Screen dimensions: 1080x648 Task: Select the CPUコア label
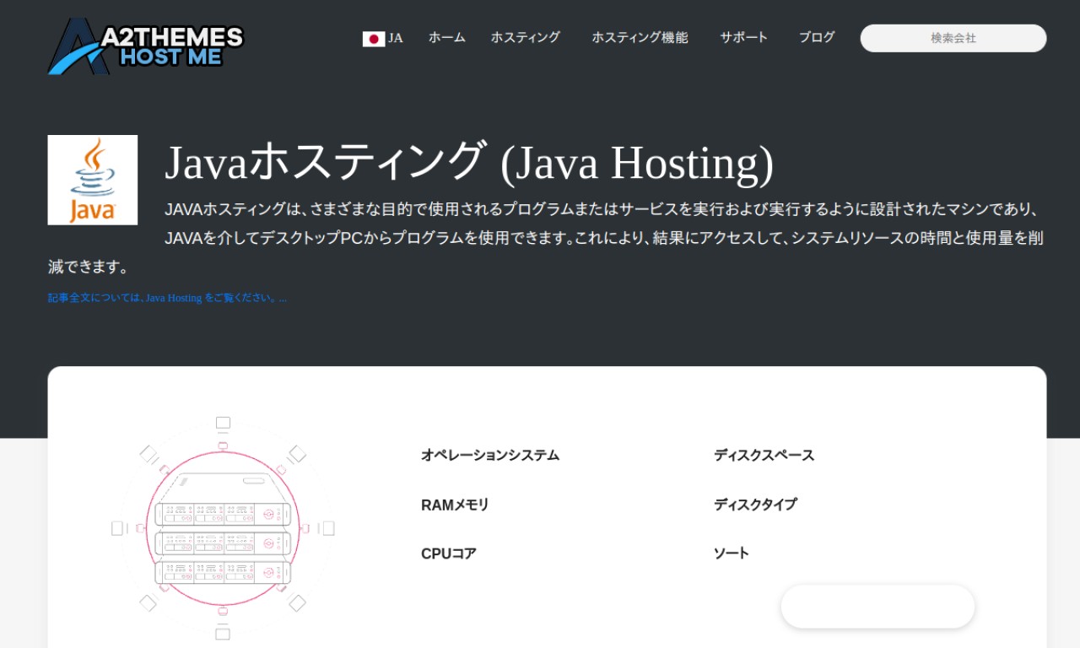pyautogui.click(x=449, y=553)
